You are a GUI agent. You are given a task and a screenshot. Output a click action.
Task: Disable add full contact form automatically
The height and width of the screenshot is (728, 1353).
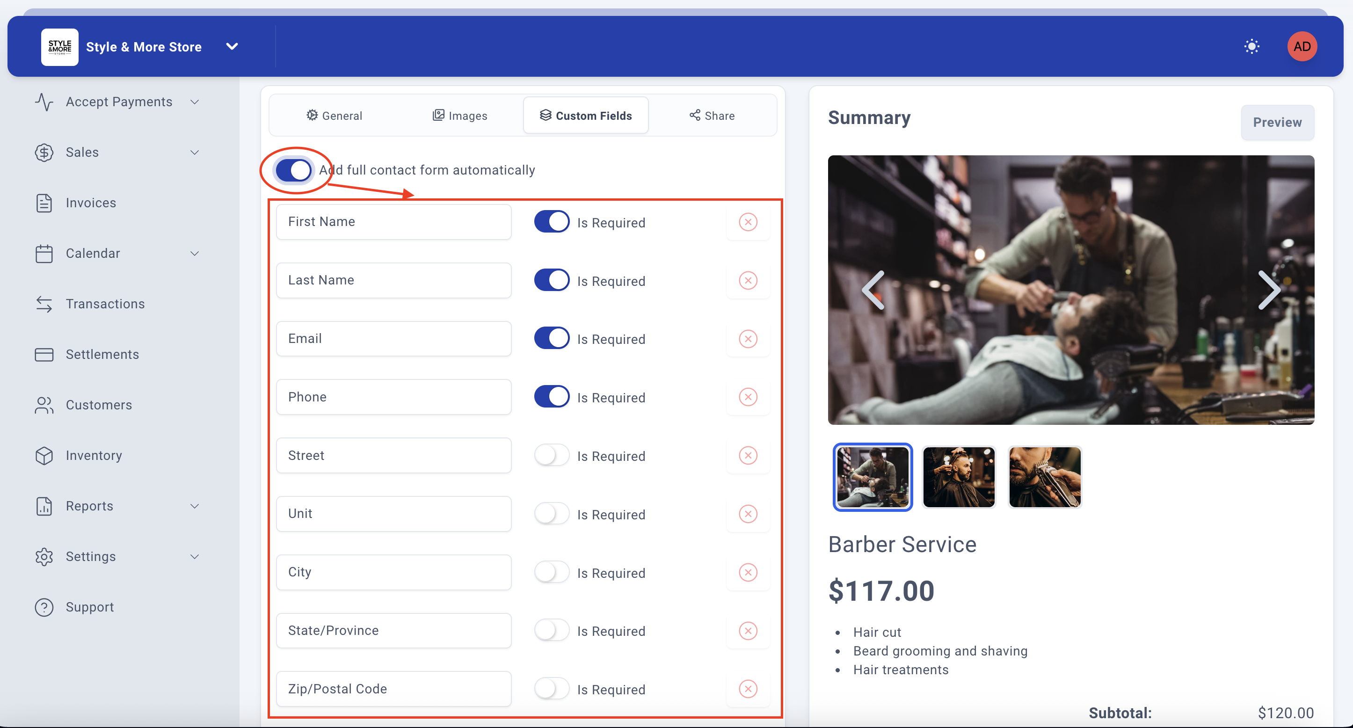[294, 170]
